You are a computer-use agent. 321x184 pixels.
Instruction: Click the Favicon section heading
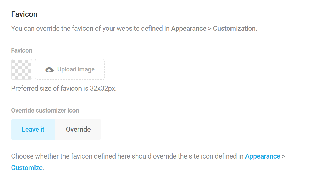[x=24, y=14]
